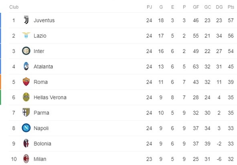The width and height of the screenshot is (237, 165).
Task: Select the Atalanta team name
Action: click(43, 67)
